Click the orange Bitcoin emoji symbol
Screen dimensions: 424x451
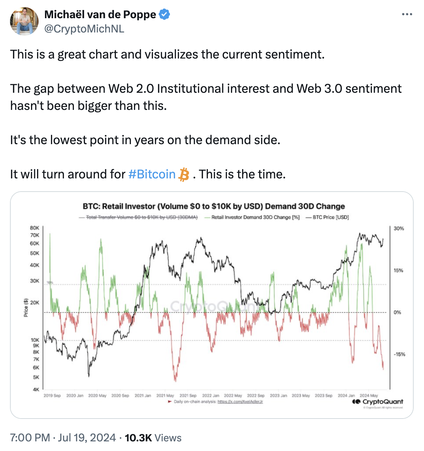pyautogui.click(x=184, y=174)
